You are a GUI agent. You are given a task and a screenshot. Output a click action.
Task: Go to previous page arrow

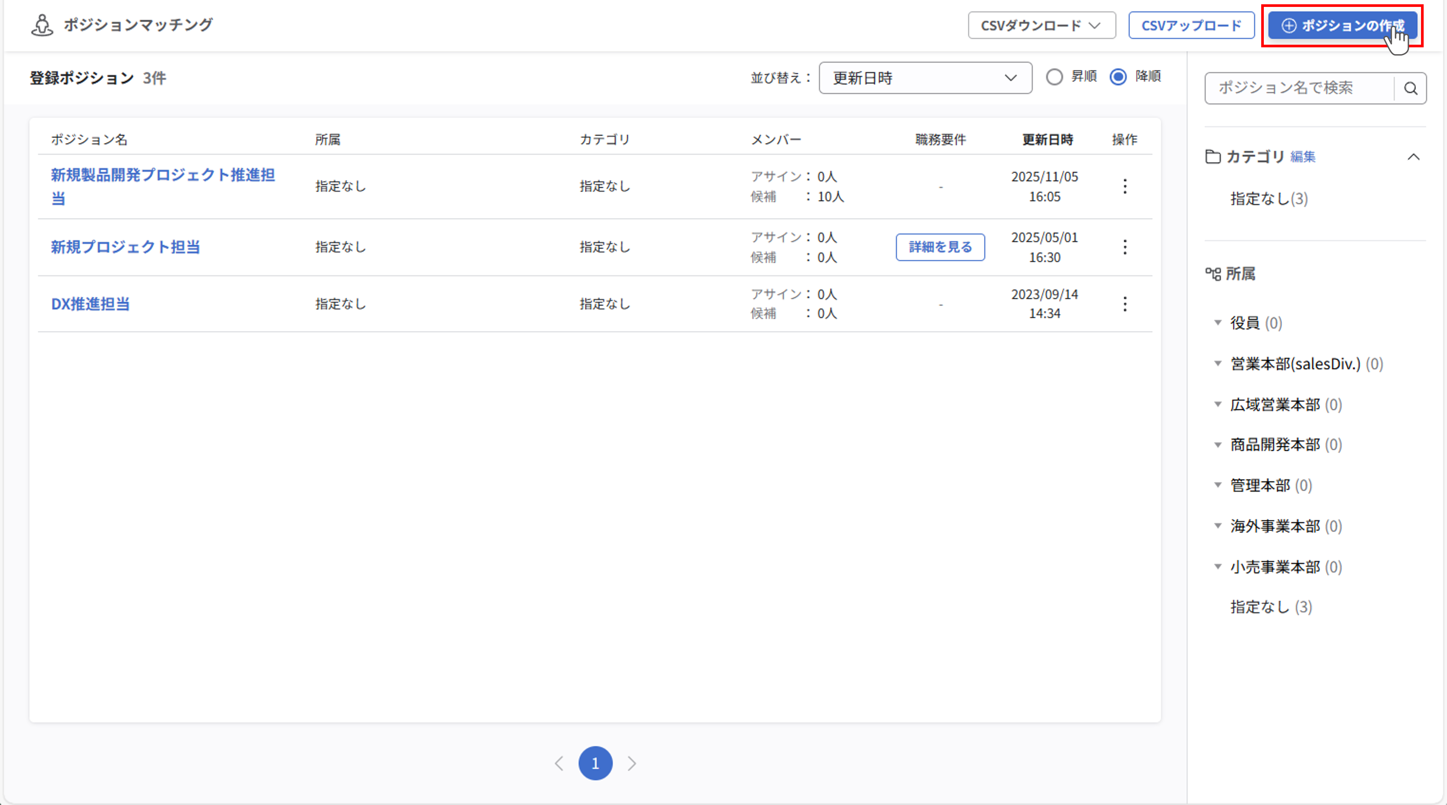pos(559,764)
